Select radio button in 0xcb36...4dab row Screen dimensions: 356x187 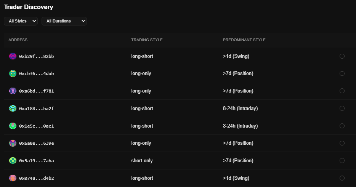(x=342, y=74)
